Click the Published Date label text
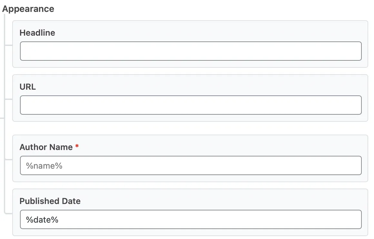This screenshot has width=374, height=239. coord(50,201)
